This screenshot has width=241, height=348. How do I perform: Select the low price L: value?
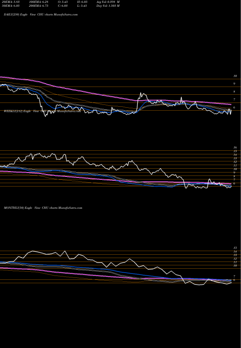click(x=83, y=6)
